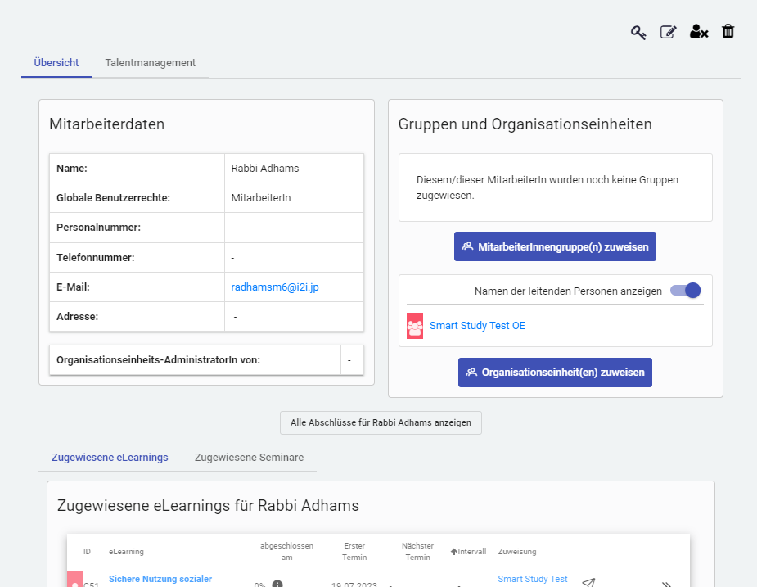
Task: Click the deactivate user icon
Action: (x=698, y=32)
